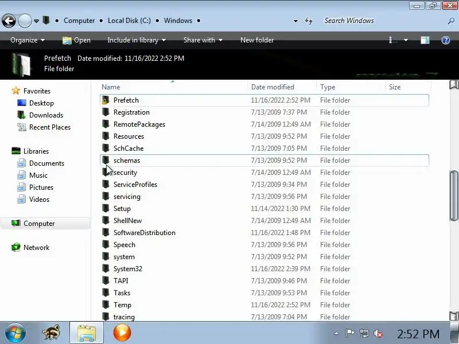This screenshot has height=344, width=459.
Task: Go back with the Back arrow button
Action: point(9,21)
